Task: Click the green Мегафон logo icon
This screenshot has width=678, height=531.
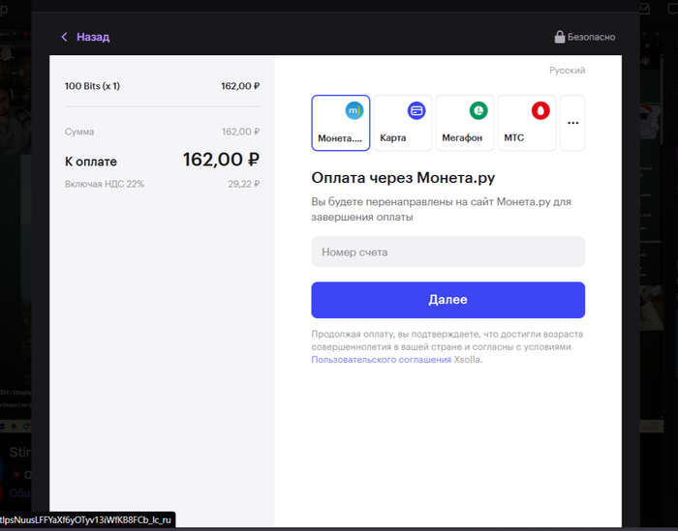Action: point(478,110)
